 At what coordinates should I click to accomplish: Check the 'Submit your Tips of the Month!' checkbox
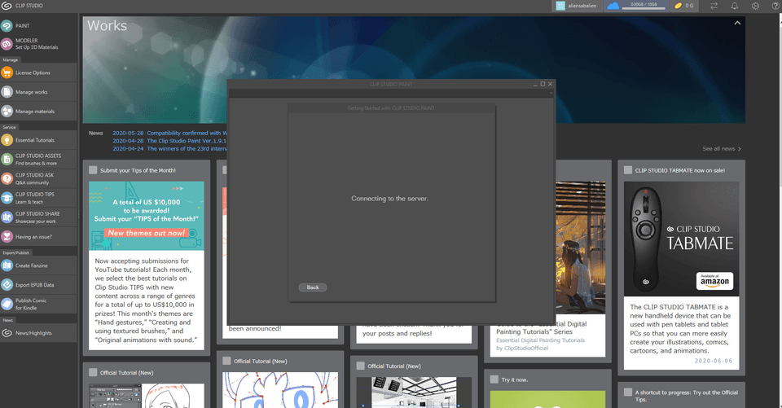(93, 170)
